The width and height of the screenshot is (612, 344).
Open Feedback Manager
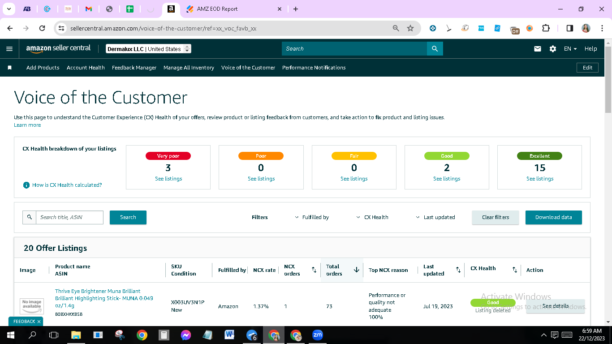point(134,68)
